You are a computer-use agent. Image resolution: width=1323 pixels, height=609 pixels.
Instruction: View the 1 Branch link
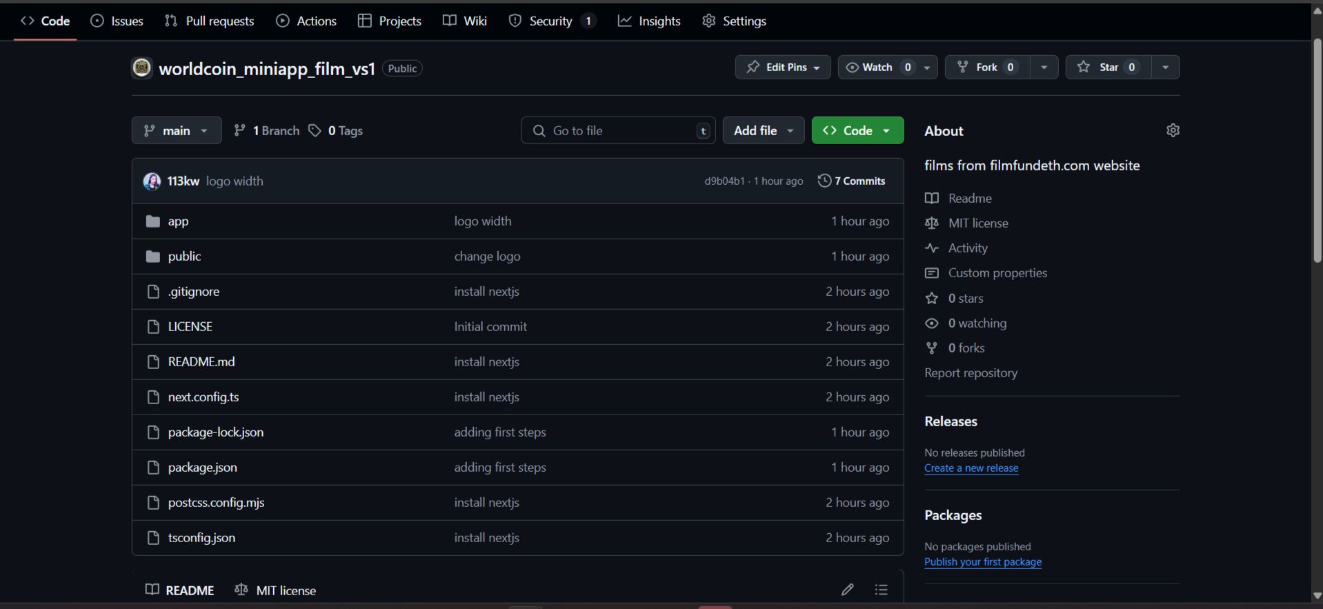[267, 130]
